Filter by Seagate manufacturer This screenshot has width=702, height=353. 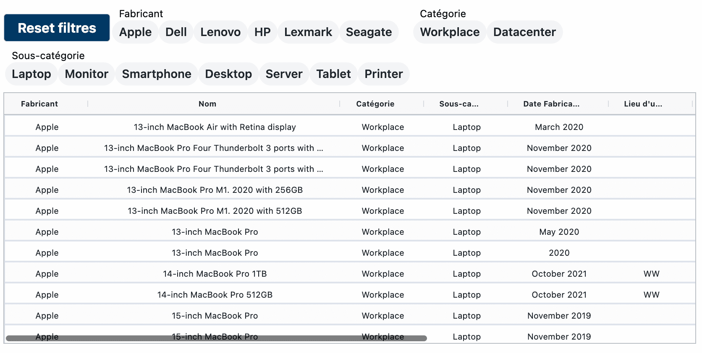[369, 32]
